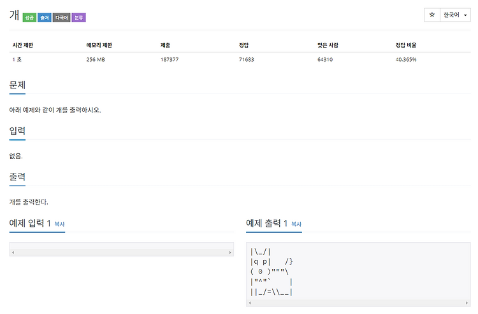Image resolution: width=478 pixels, height=314 pixels.
Task: Click the 출력 section heading
Action: pyautogui.click(x=17, y=177)
